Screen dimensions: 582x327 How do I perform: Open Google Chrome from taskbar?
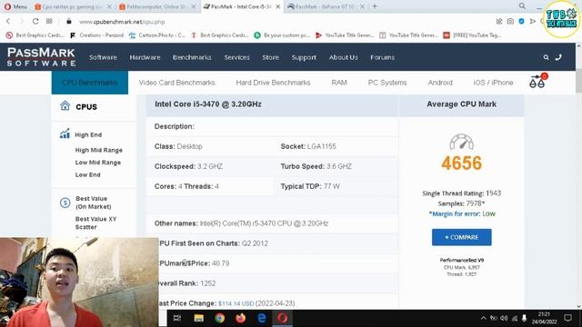[219, 318]
